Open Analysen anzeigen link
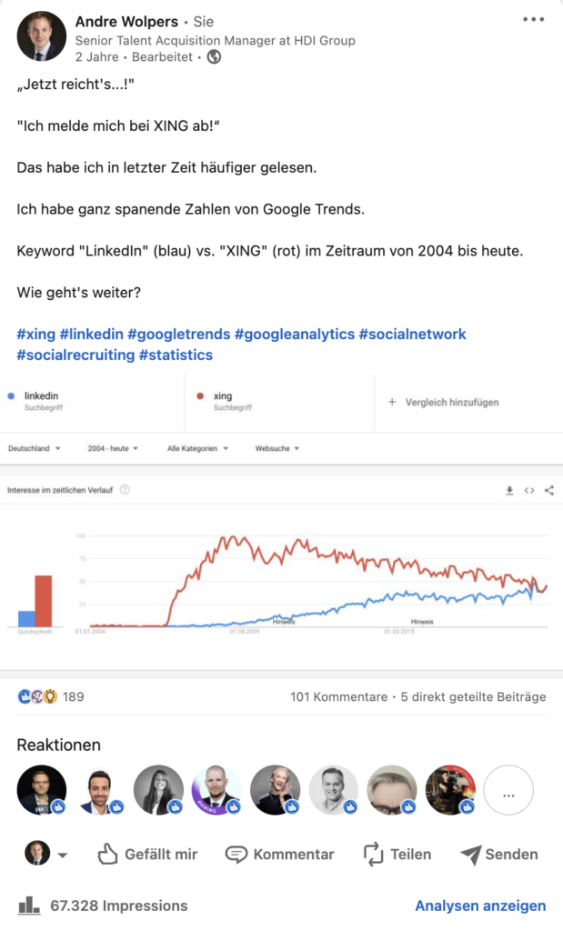563x931 pixels. (480, 906)
